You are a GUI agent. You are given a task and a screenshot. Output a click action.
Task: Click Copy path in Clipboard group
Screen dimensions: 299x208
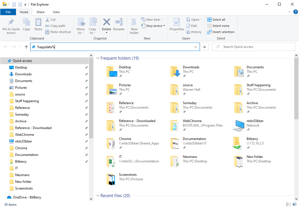pyautogui.click(x=55, y=26)
